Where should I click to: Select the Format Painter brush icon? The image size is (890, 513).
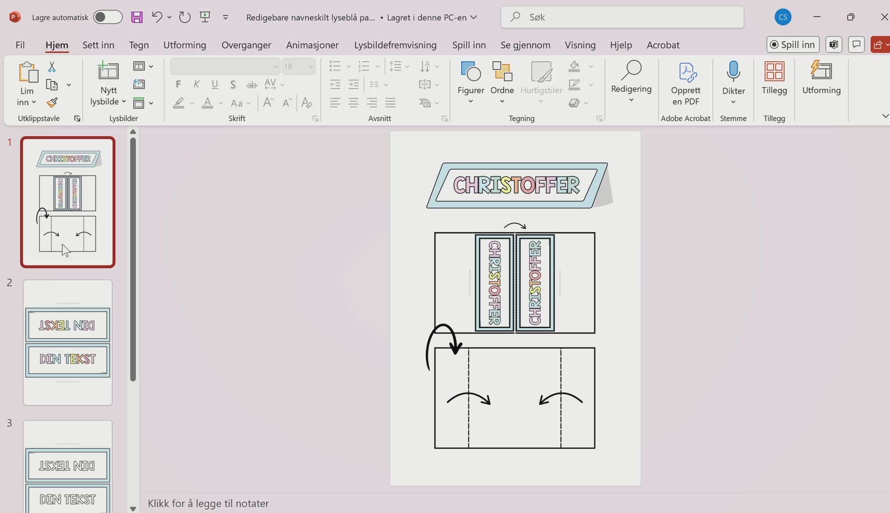click(x=52, y=103)
